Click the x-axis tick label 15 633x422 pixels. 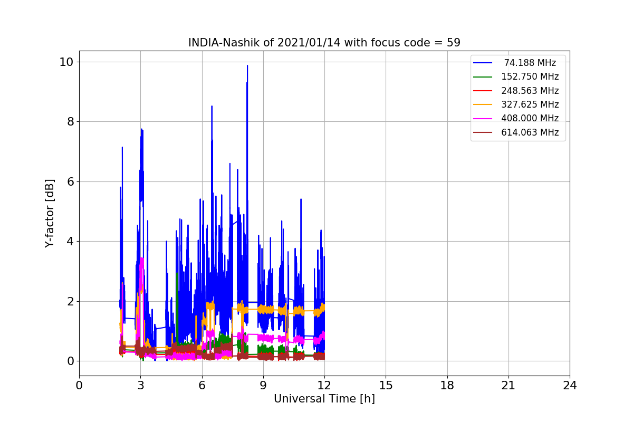pyautogui.click(x=386, y=386)
